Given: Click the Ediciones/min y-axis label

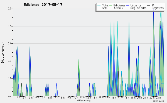Looking at the screenshot, I should point(3,52).
